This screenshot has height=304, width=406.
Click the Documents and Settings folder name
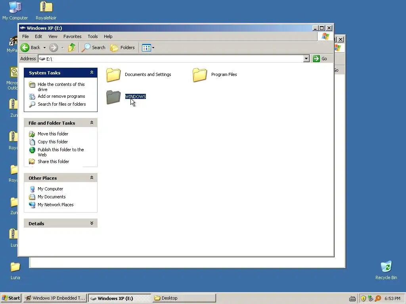pyautogui.click(x=148, y=74)
